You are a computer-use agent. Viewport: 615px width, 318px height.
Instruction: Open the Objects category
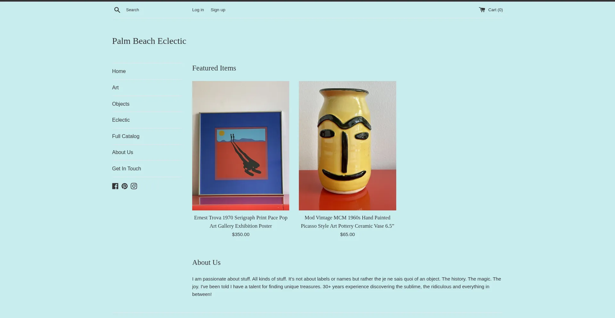tap(121, 104)
